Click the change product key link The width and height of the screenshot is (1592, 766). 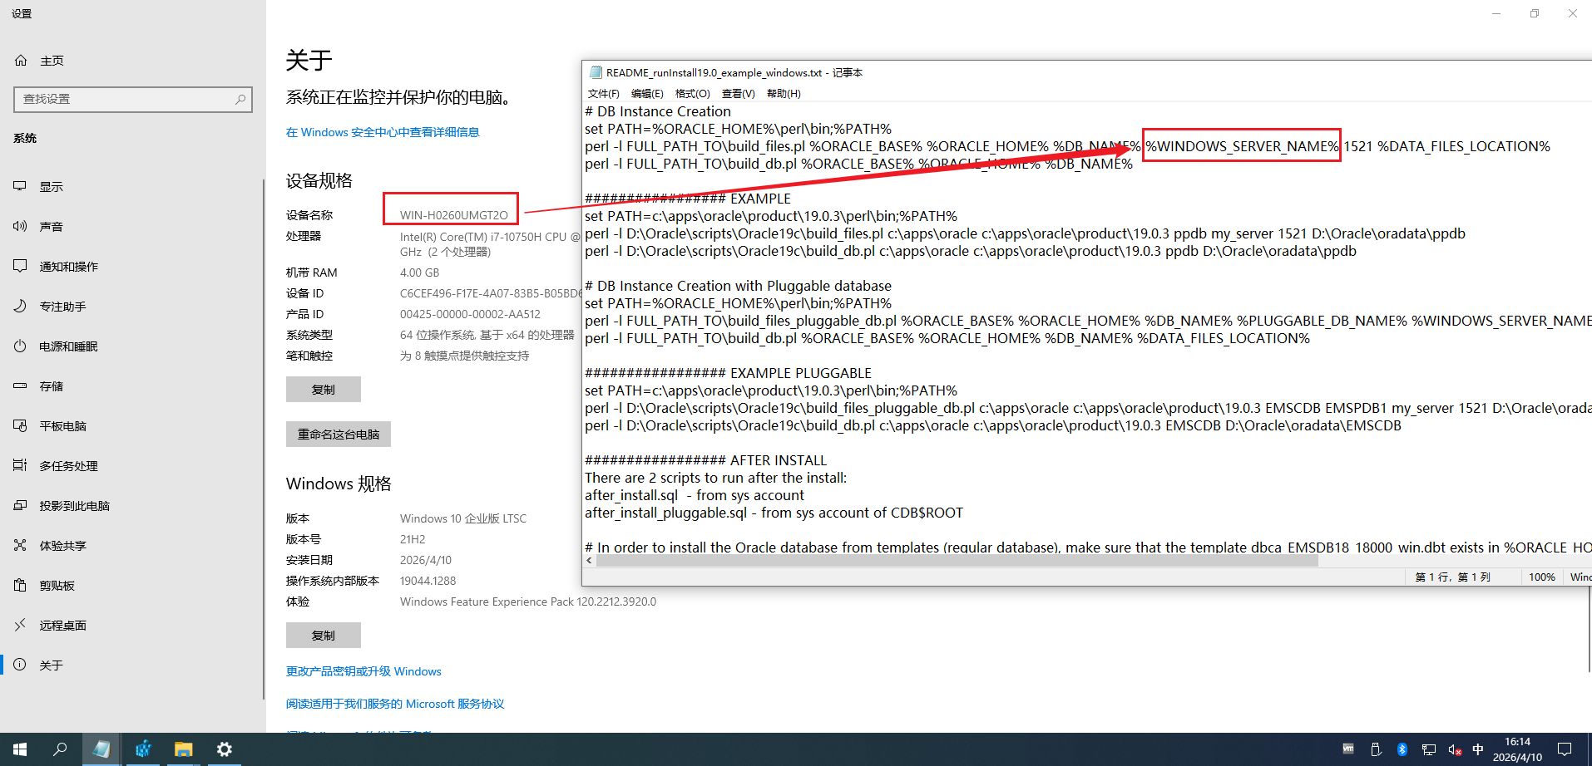363,671
